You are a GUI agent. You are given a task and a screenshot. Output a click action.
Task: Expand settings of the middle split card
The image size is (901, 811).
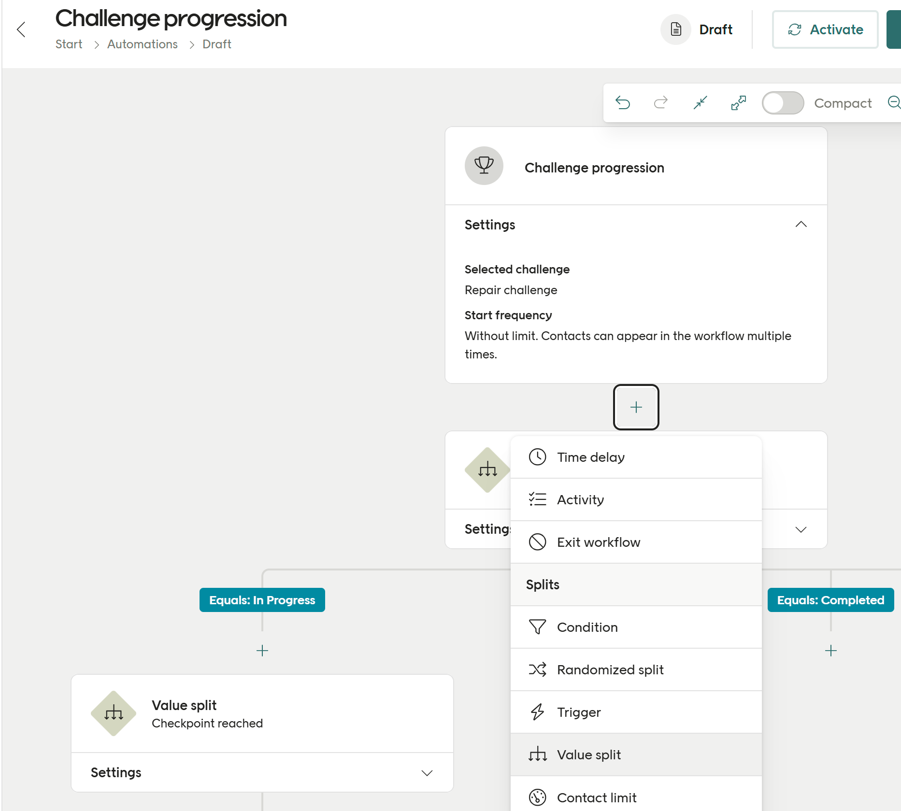[x=801, y=529]
